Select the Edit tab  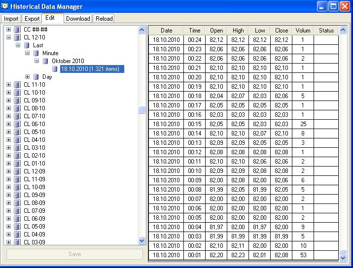[52, 18]
